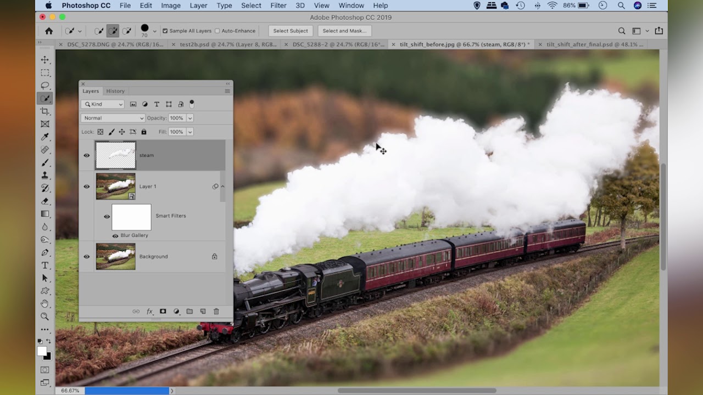Viewport: 703px width, 395px height.
Task: Open the Select menu
Action: (251, 5)
